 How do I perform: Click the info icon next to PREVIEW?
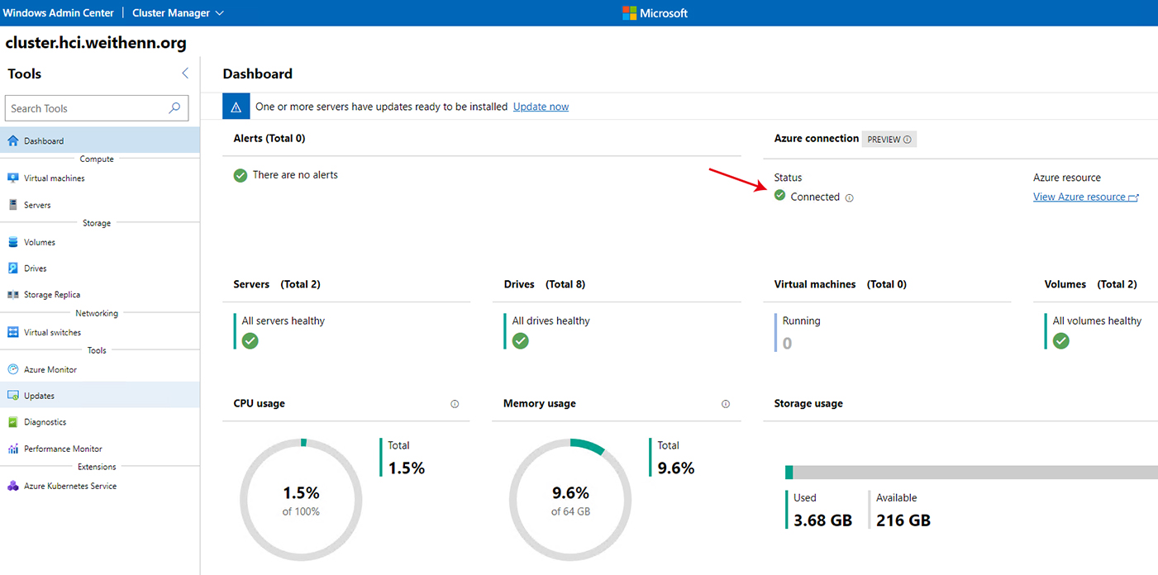pos(908,140)
